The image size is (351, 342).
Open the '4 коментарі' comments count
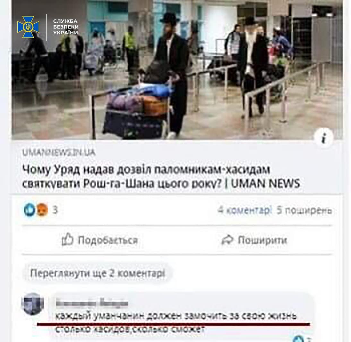244,210
